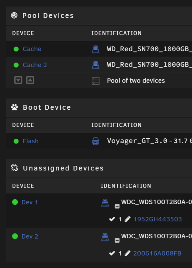Click the paw icon next to Boot Device
The height and width of the screenshot is (268, 192).
coord(15,107)
